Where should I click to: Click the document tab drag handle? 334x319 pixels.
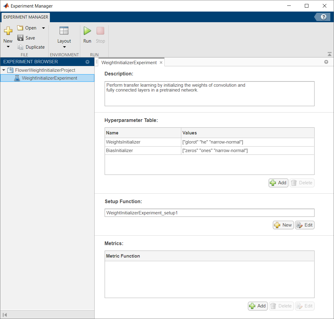pos(96,62)
